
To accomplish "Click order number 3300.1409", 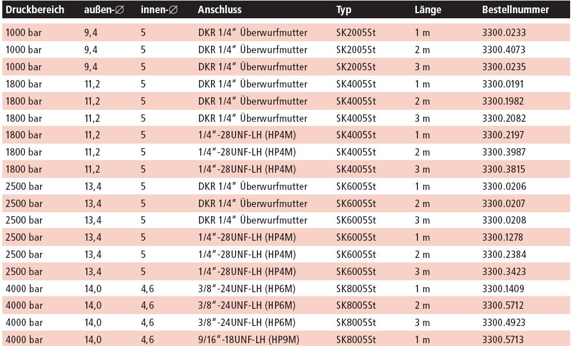I will click(503, 289).
